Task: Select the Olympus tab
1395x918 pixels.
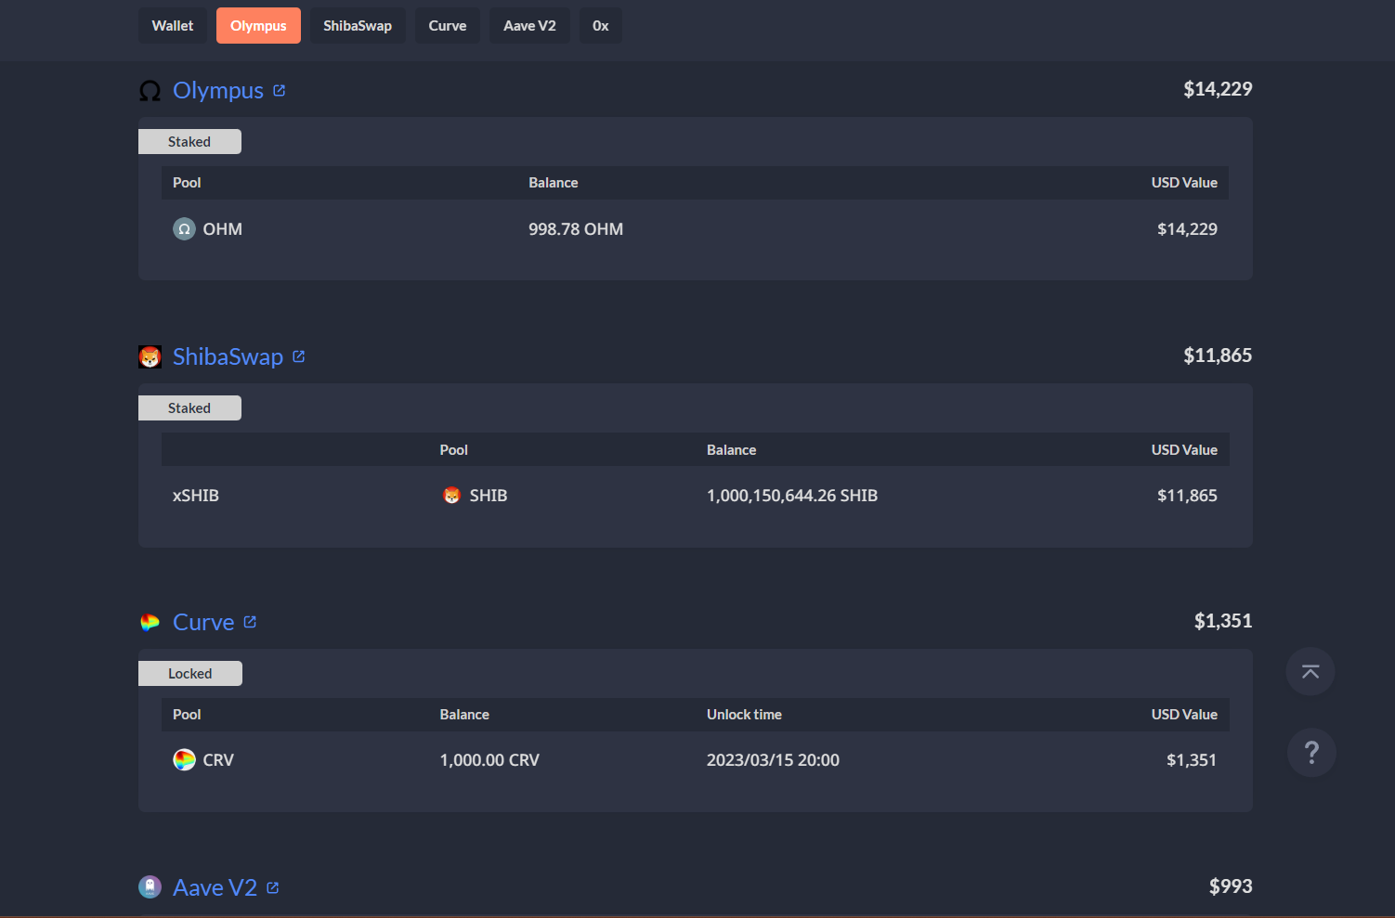Action: (x=258, y=26)
